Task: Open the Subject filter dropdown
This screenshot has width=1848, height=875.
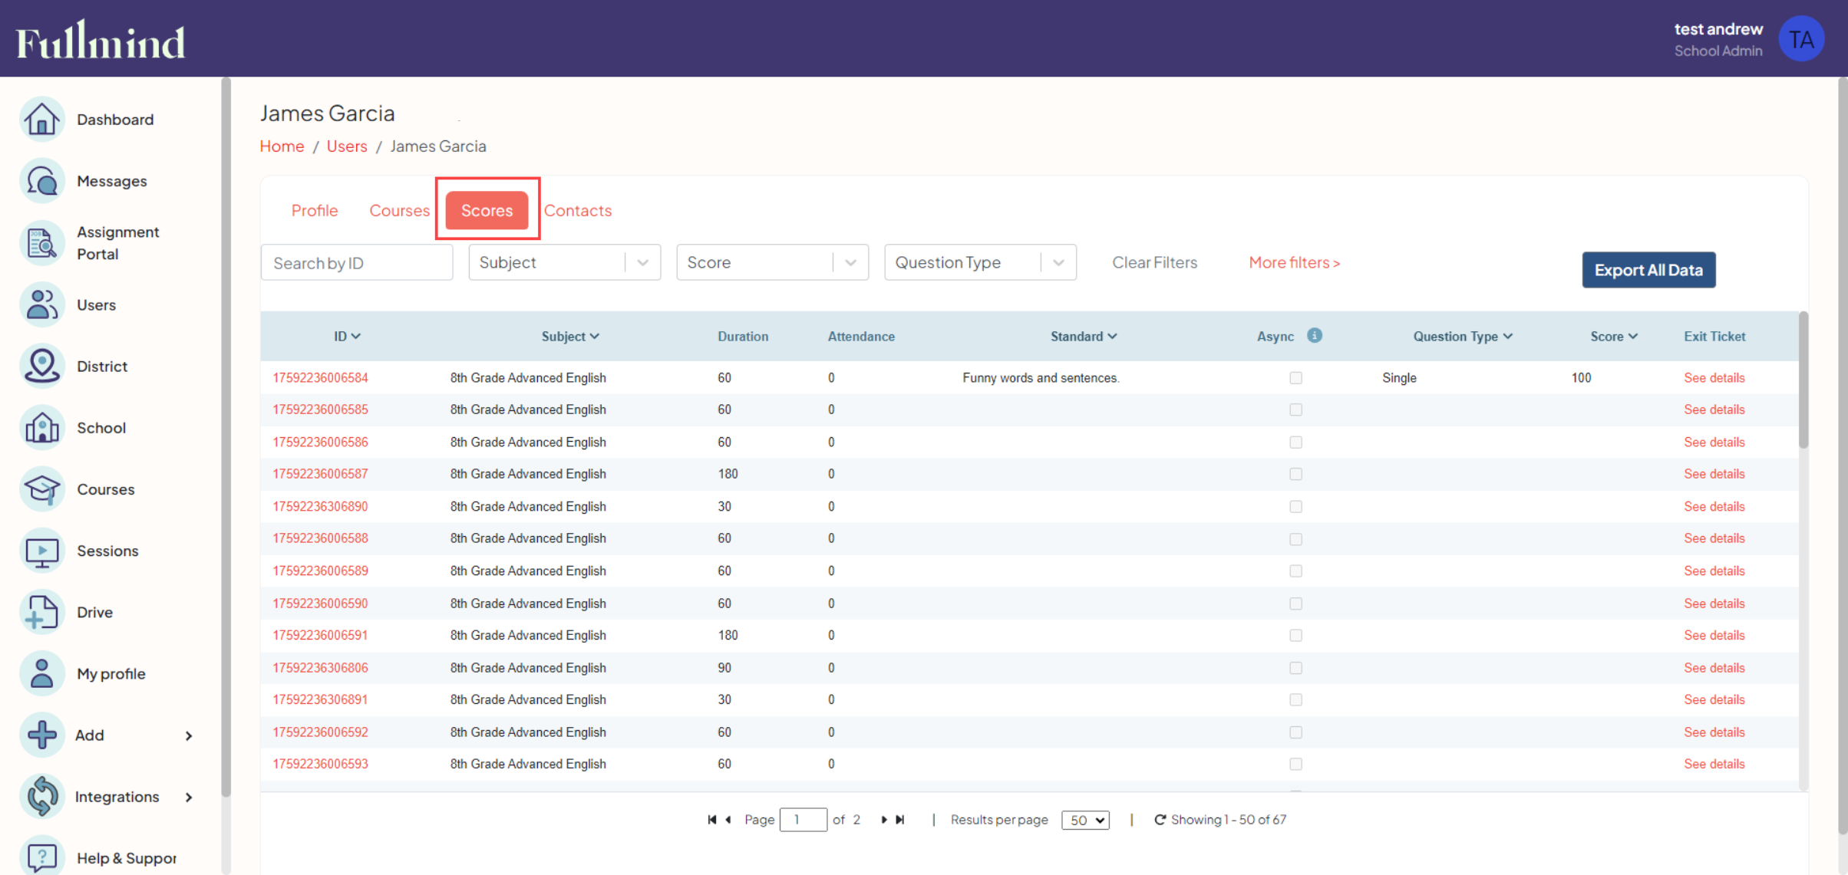Action: pyautogui.click(x=642, y=262)
